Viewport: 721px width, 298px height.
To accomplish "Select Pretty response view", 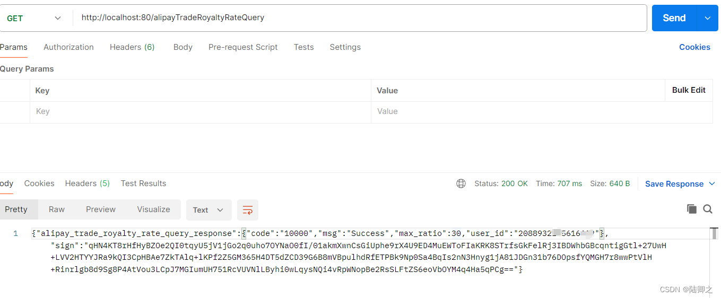I will 16,209.
